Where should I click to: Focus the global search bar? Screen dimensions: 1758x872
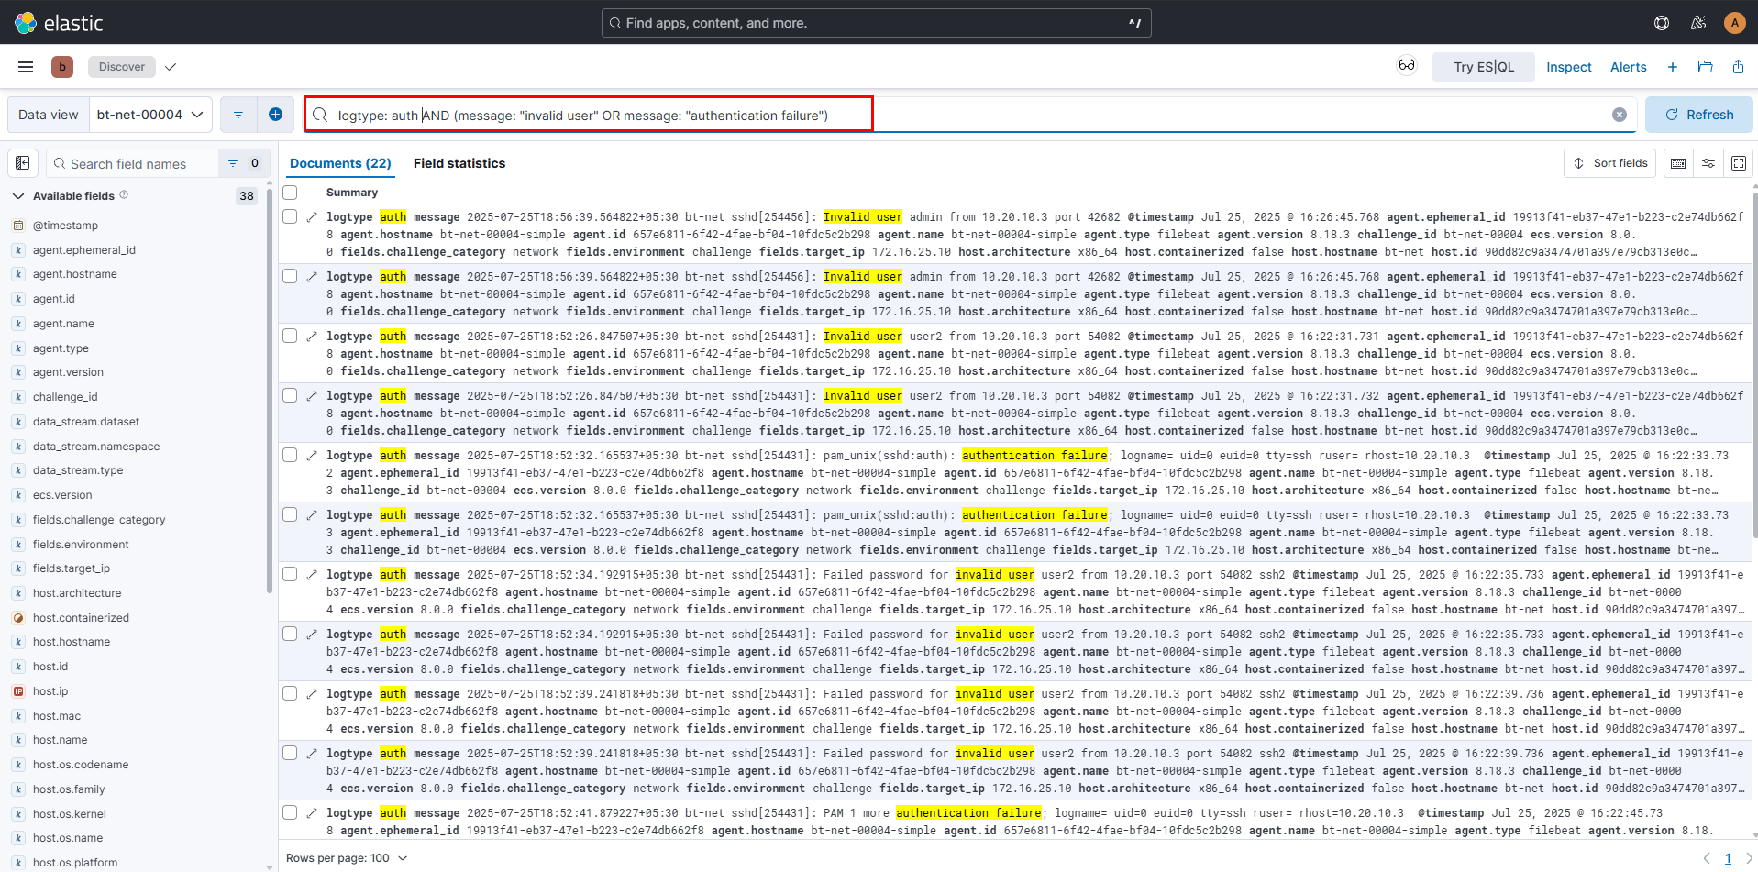tap(876, 23)
